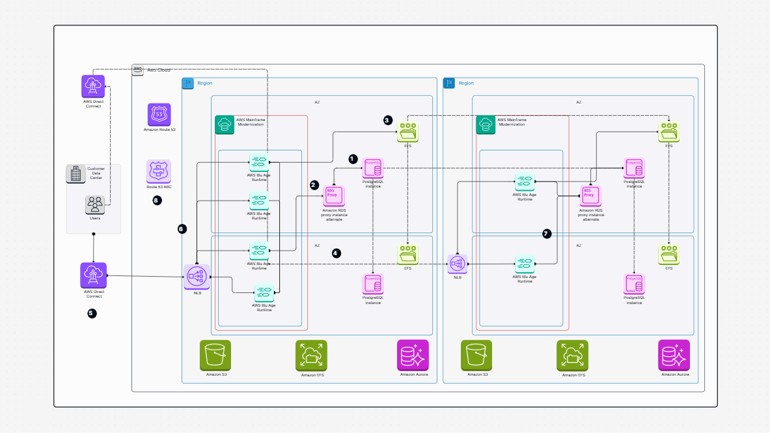The height and width of the screenshot is (433, 770).
Task: Click the lower-AZ EFS icon in right Region
Action: click(x=669, y=255)
